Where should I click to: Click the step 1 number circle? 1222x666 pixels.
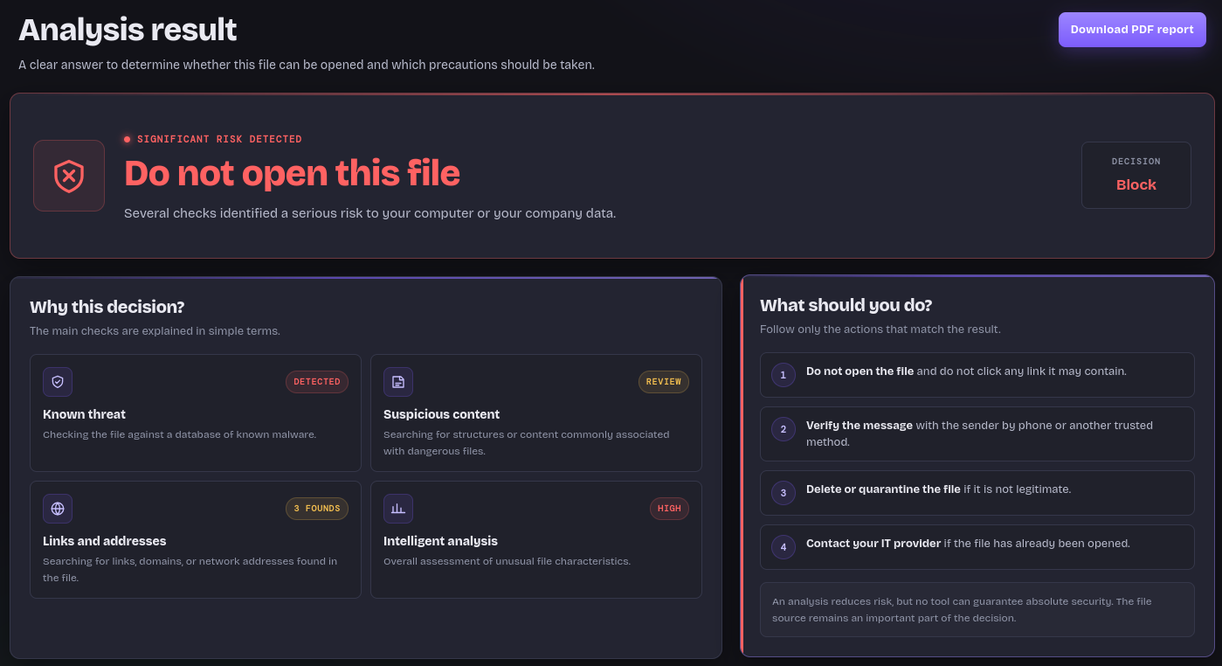tap(784, 375)
